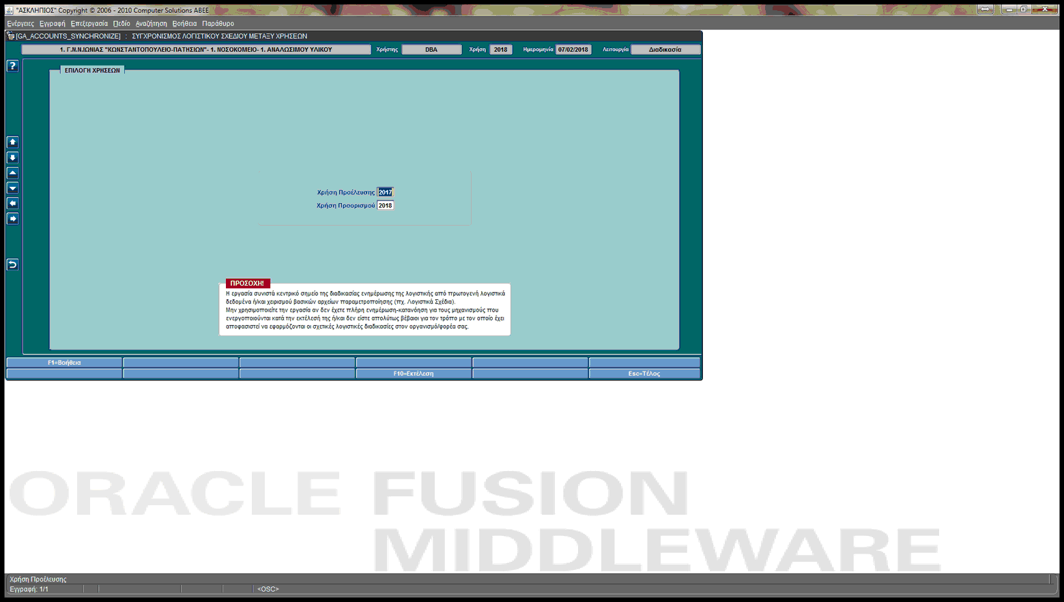Viewport: 1064px width, 602px height.
Task: Click the F1=Βοήθεια button
Action: coord(64,363)
